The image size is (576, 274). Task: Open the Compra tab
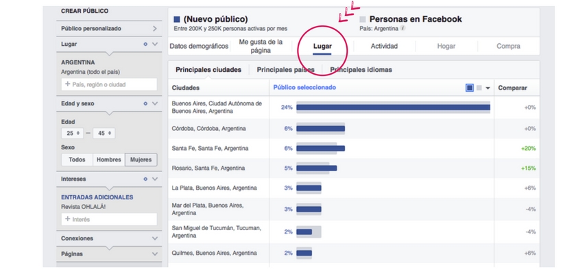(508, 47)
